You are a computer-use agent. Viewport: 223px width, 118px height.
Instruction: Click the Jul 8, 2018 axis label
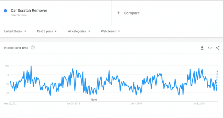click(x=199, y=103)
